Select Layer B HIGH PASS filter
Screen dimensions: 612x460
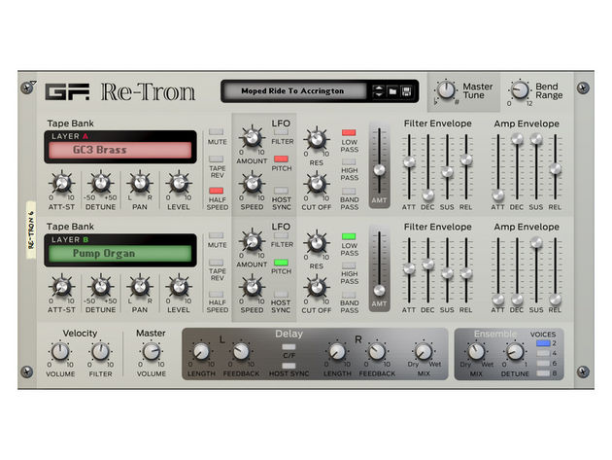coord(349,265)
